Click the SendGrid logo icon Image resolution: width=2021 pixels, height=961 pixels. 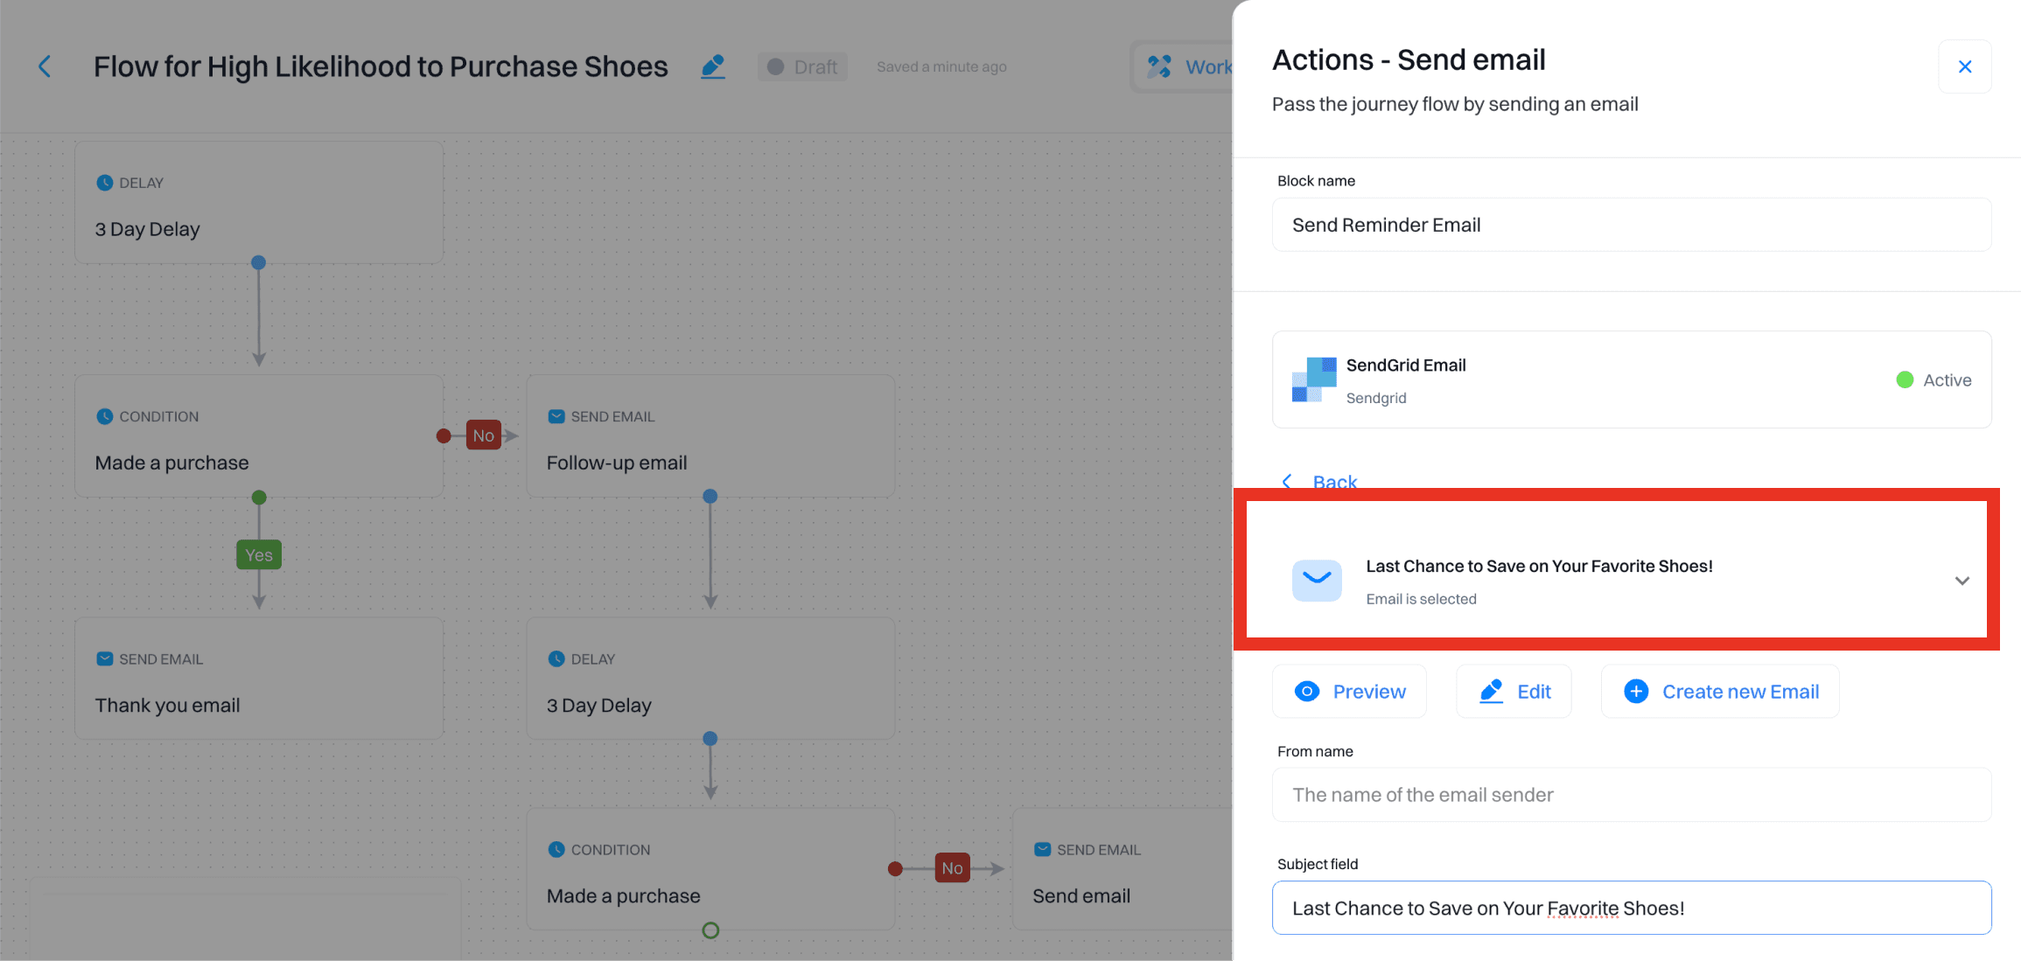click(1314, 380)
